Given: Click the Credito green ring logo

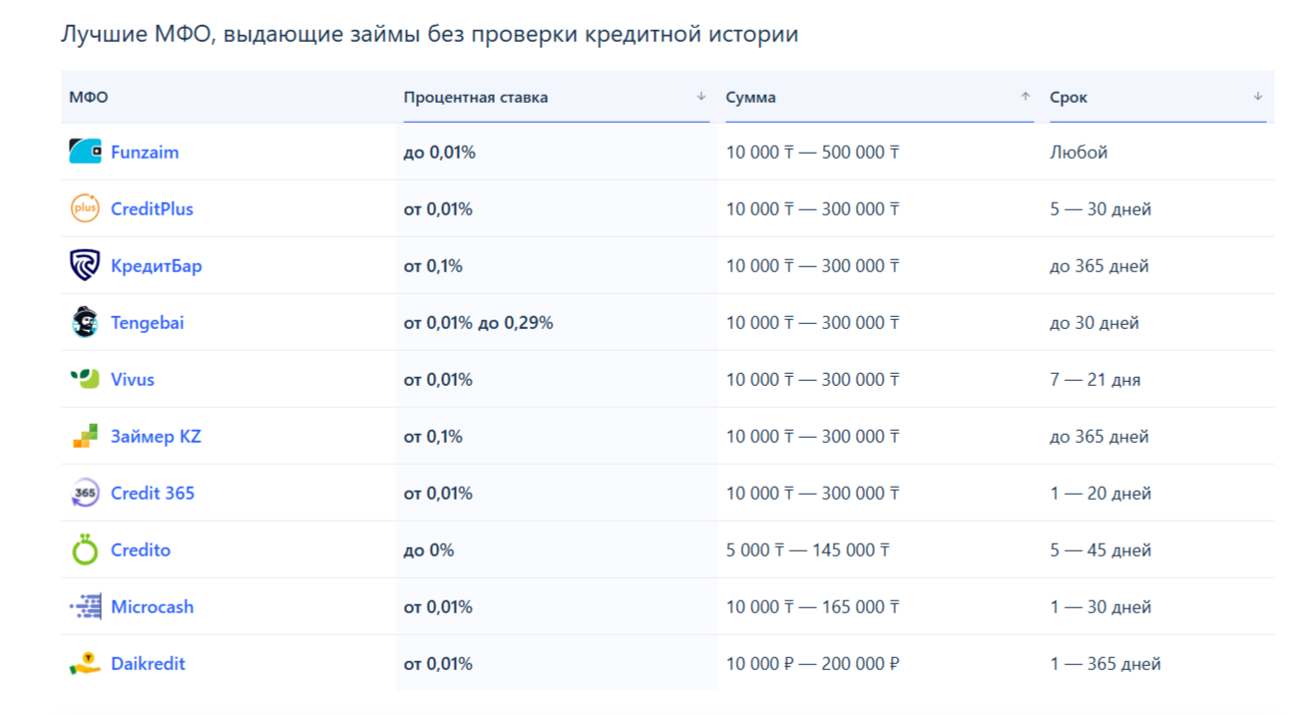Looking at the screenshot, I should pyautogui.click(x=85, y=549).
